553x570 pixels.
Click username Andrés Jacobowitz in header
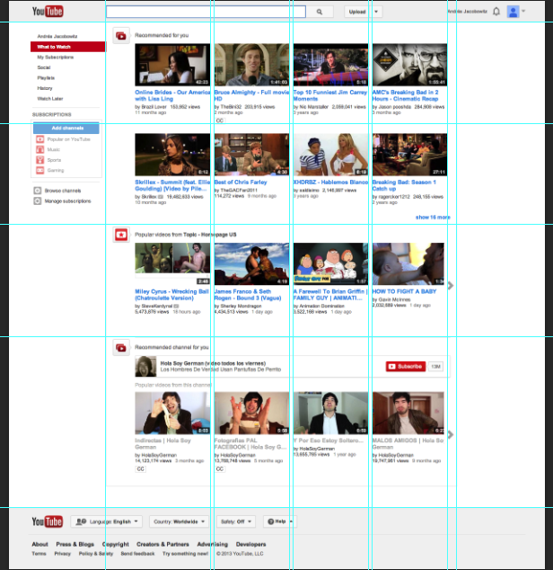point(468,12)
